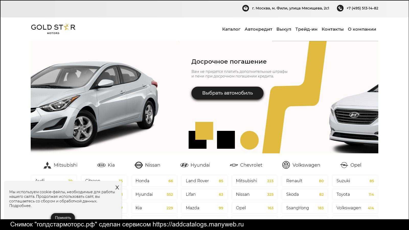
Task: Click the Выбрать автомобиль button
Action: coord(228,93)
